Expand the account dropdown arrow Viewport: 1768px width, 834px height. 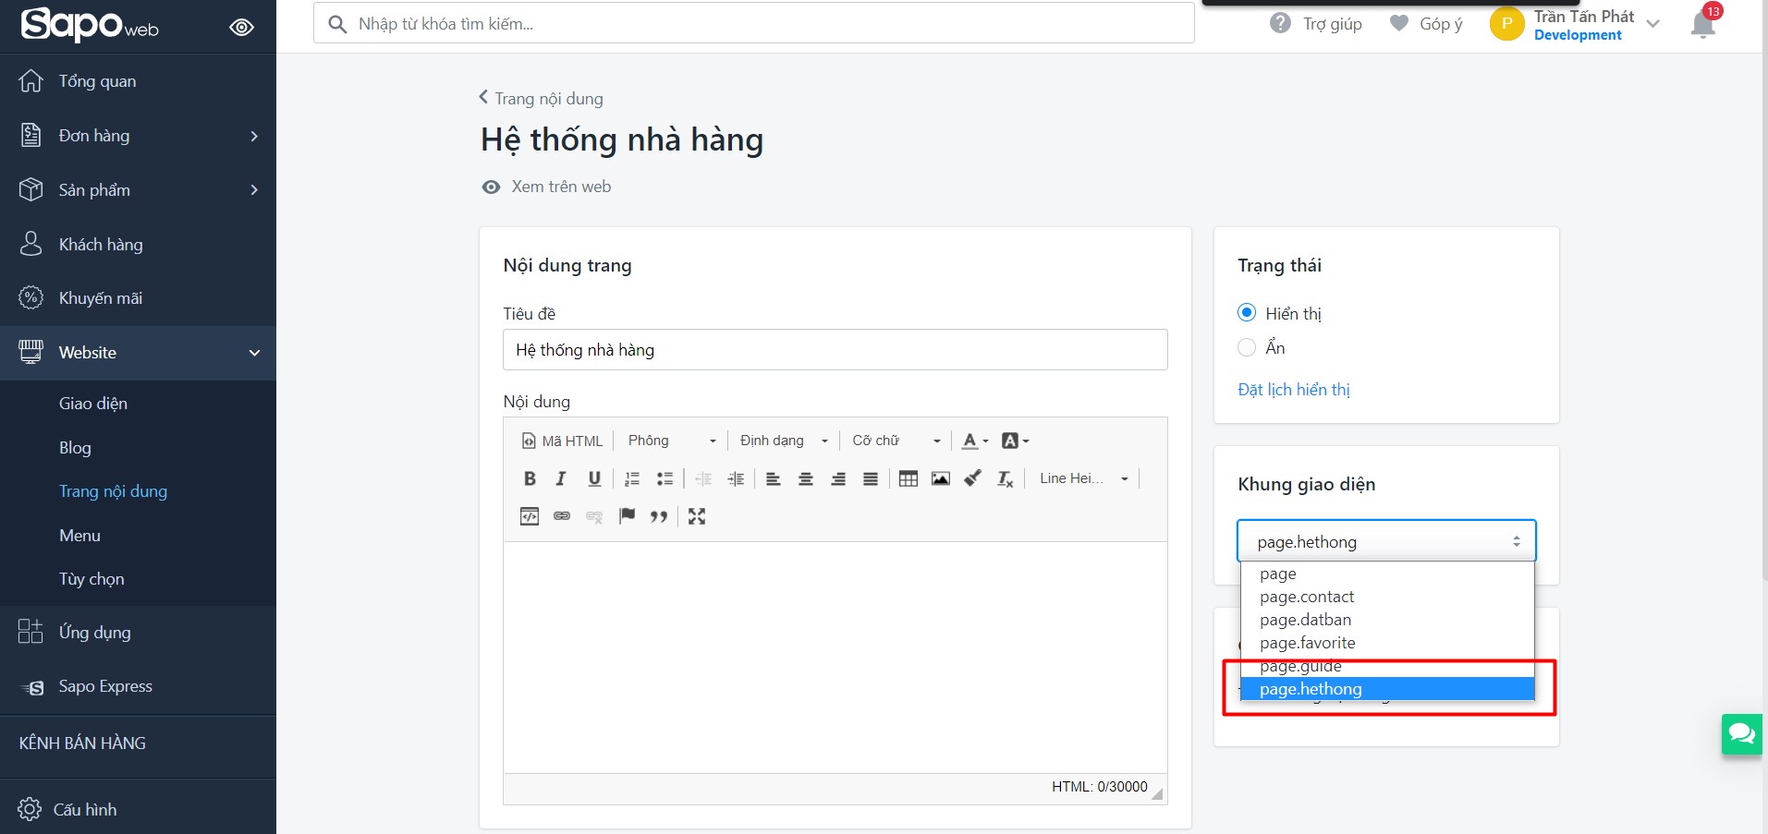coord(1653,24)
